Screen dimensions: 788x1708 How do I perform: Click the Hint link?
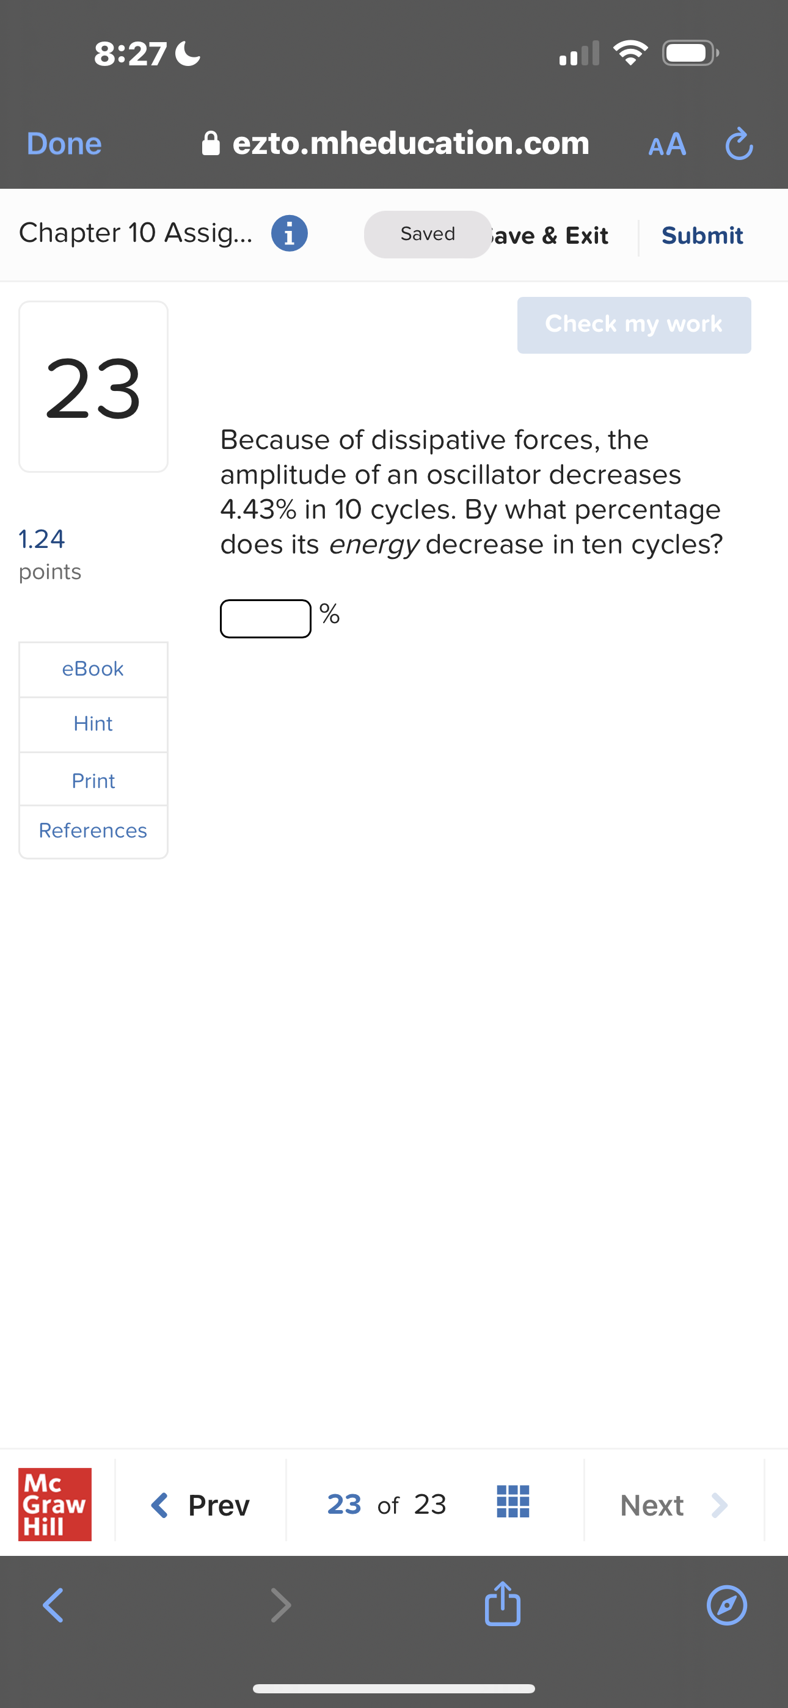click(x=93, y=723)
